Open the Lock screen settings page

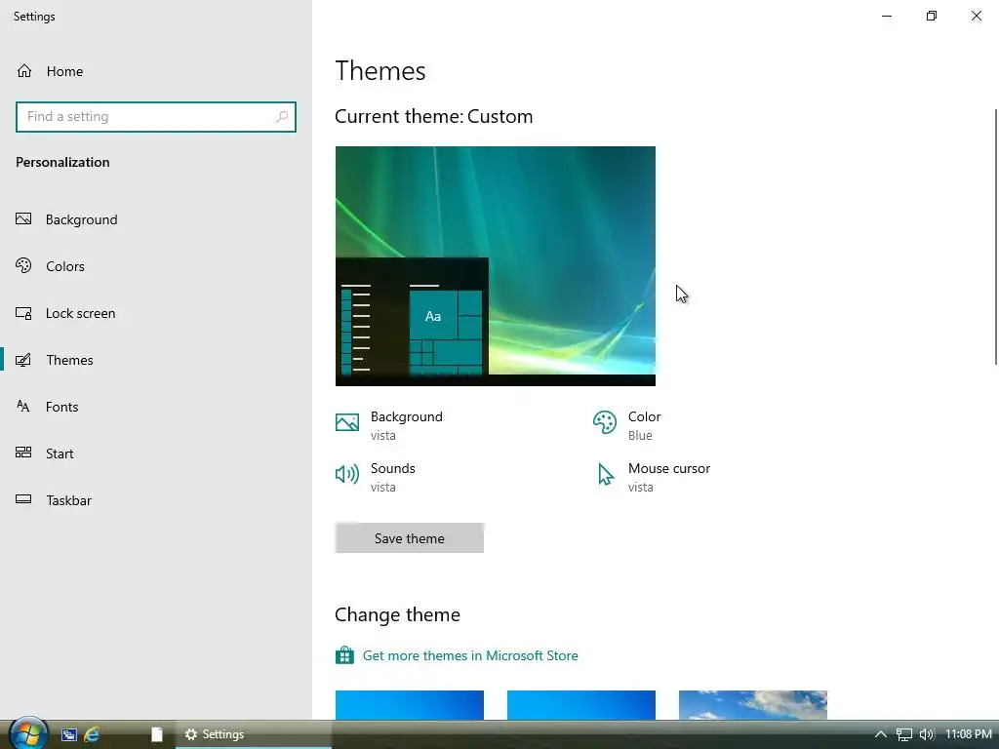tap(156, 313)
